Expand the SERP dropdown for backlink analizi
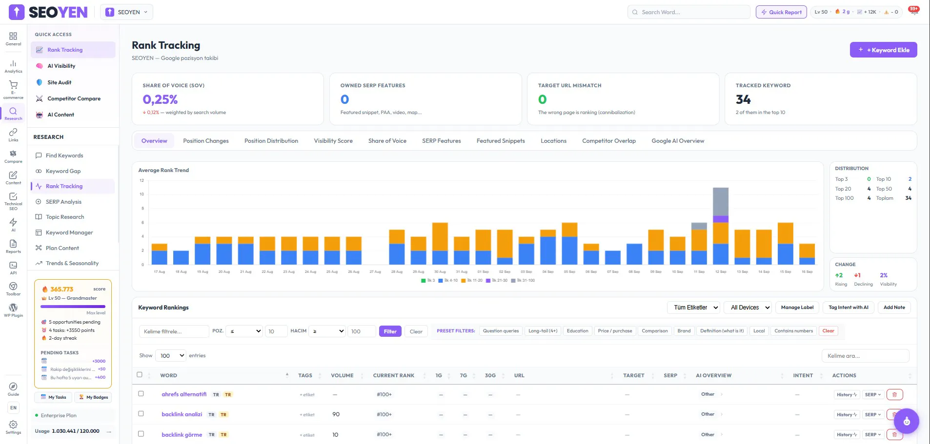The height and width of the screenshot is (444, 930). pos(873,415)
